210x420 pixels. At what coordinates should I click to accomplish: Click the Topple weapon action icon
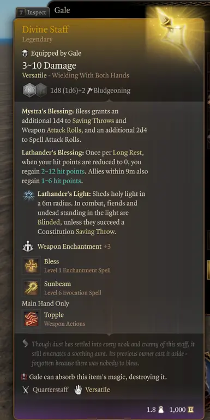tap(31, 319)
